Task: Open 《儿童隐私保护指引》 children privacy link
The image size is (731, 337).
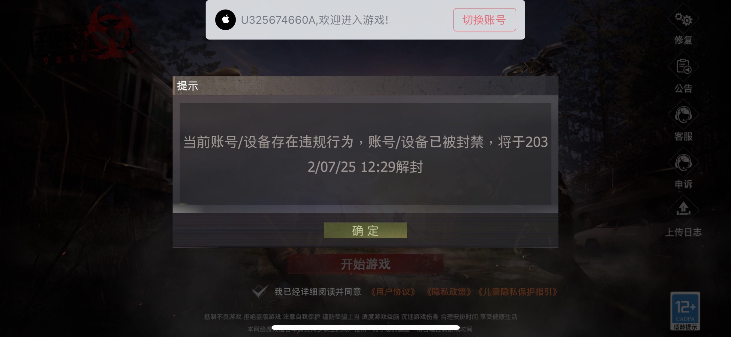Action: [518, 292]
